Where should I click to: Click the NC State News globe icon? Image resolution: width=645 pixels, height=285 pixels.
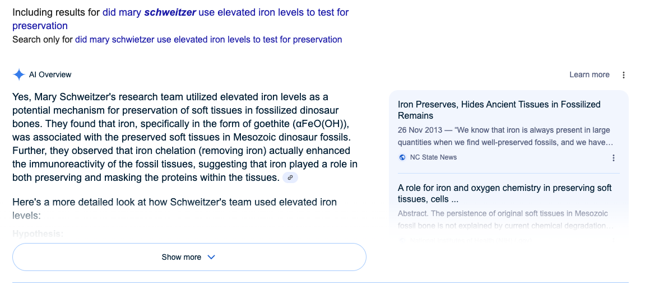[x=402, y=157]
